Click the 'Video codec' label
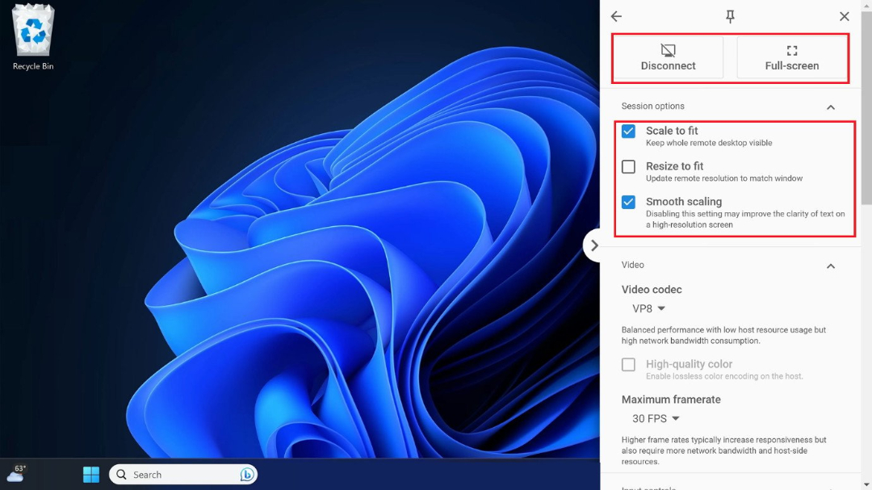872x490 pixels. [x=652, y=289]
